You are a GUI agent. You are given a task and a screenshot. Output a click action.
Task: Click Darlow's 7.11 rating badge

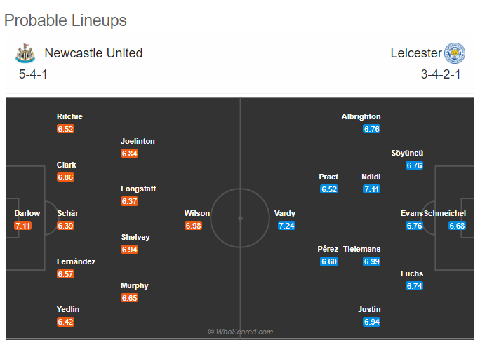click(23, 226)
